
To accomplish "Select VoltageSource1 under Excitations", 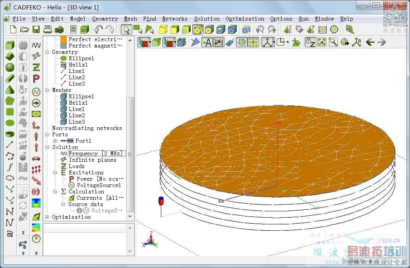I will tap(99, 185).
